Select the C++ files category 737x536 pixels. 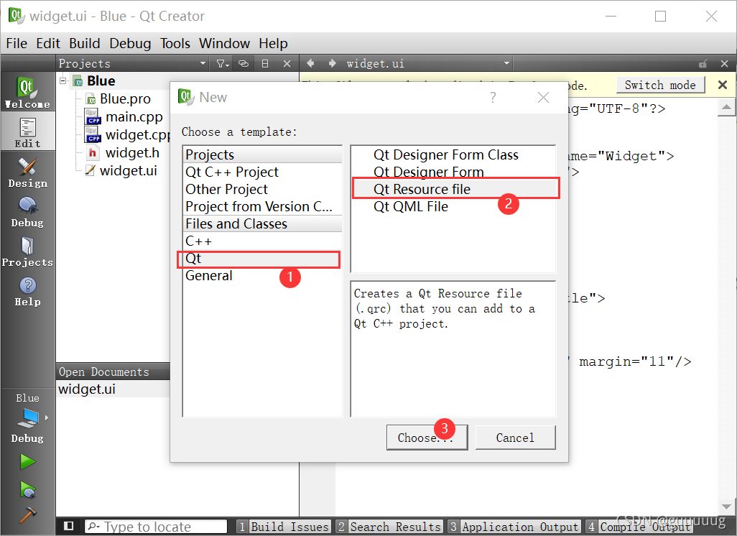pyautogui.click(x=262, y=241)
